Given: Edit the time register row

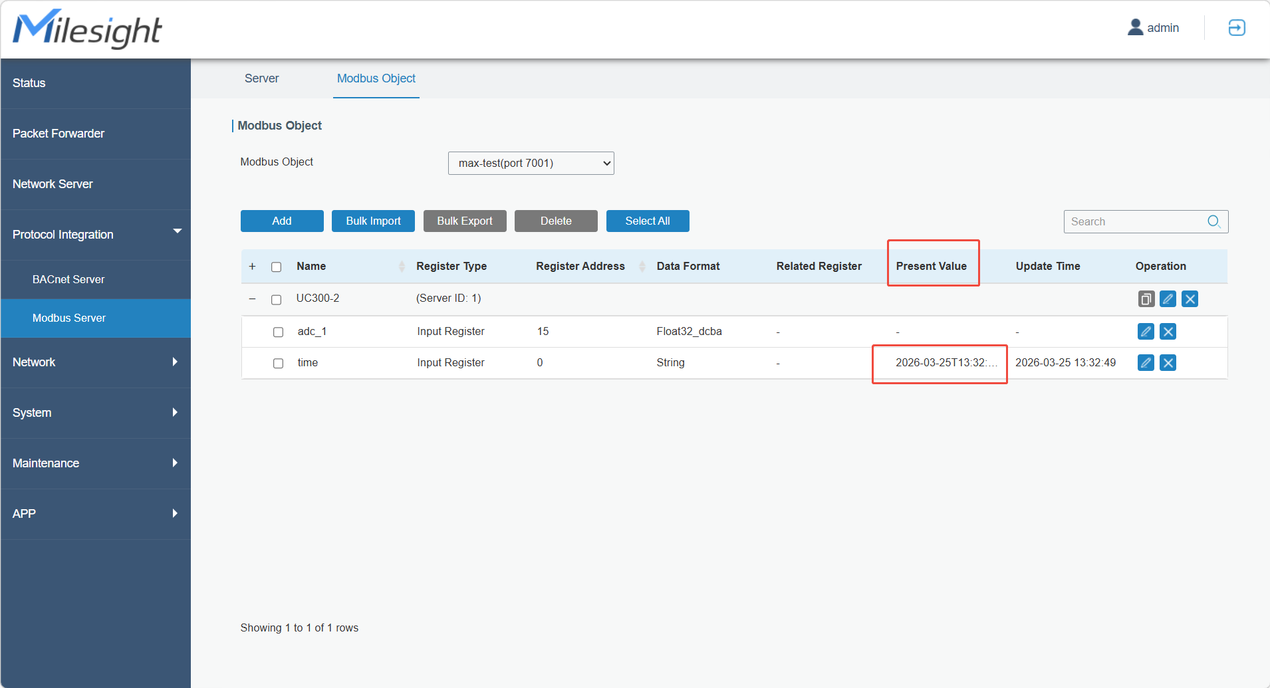Looking at the screenshot, I should click(x=1146, y=362).
